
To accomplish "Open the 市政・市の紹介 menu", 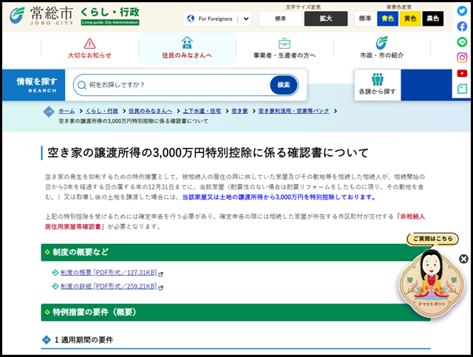I will click(x=381, y=48).
